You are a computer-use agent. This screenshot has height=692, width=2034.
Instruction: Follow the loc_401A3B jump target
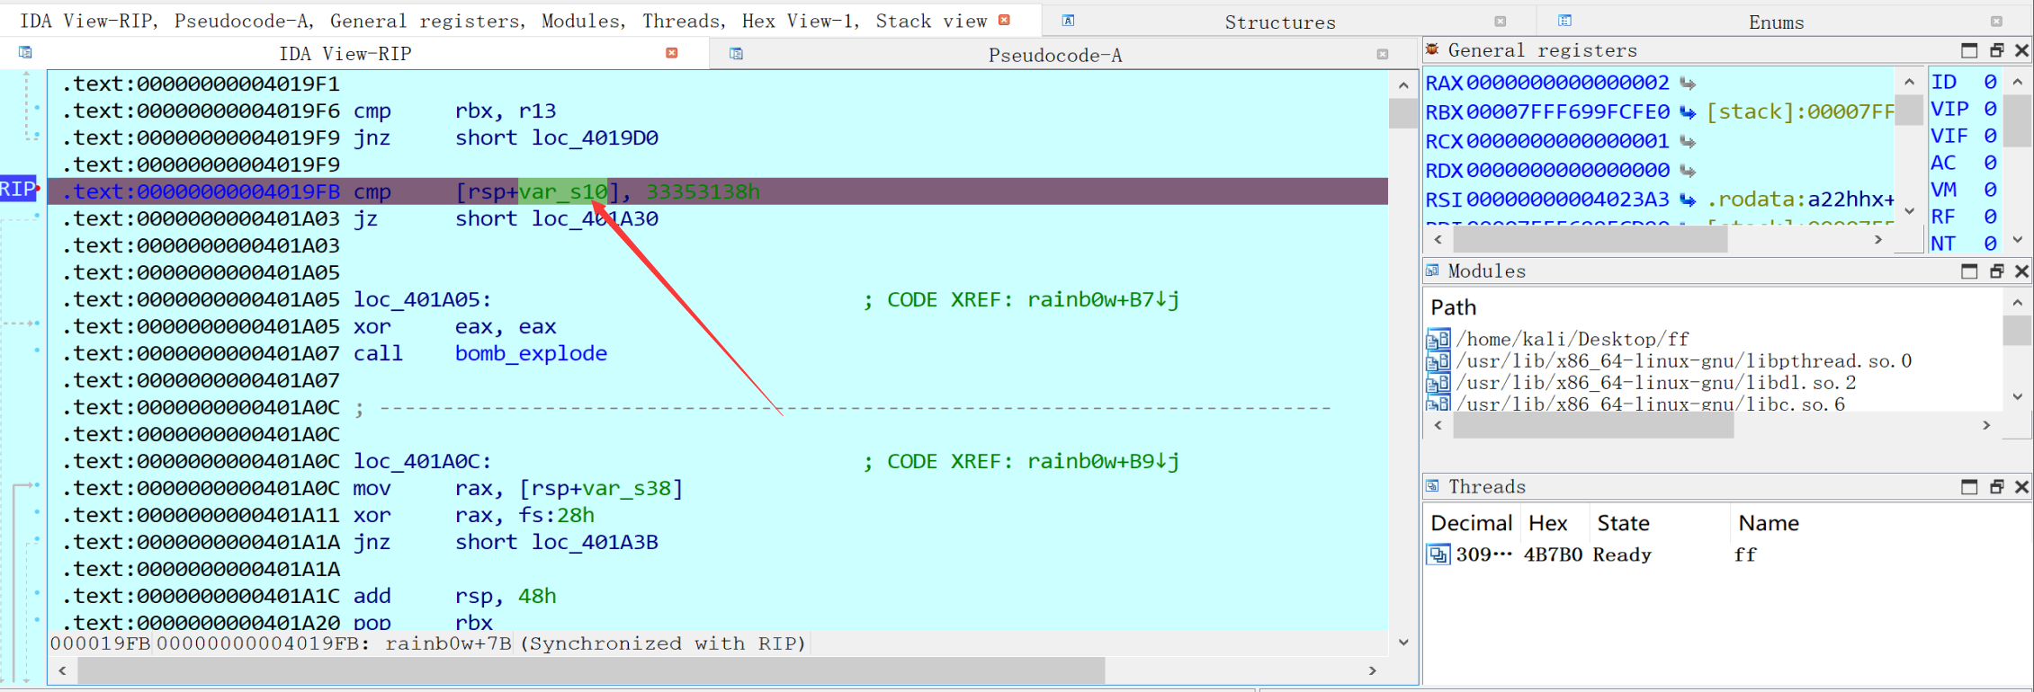[595, 542]
